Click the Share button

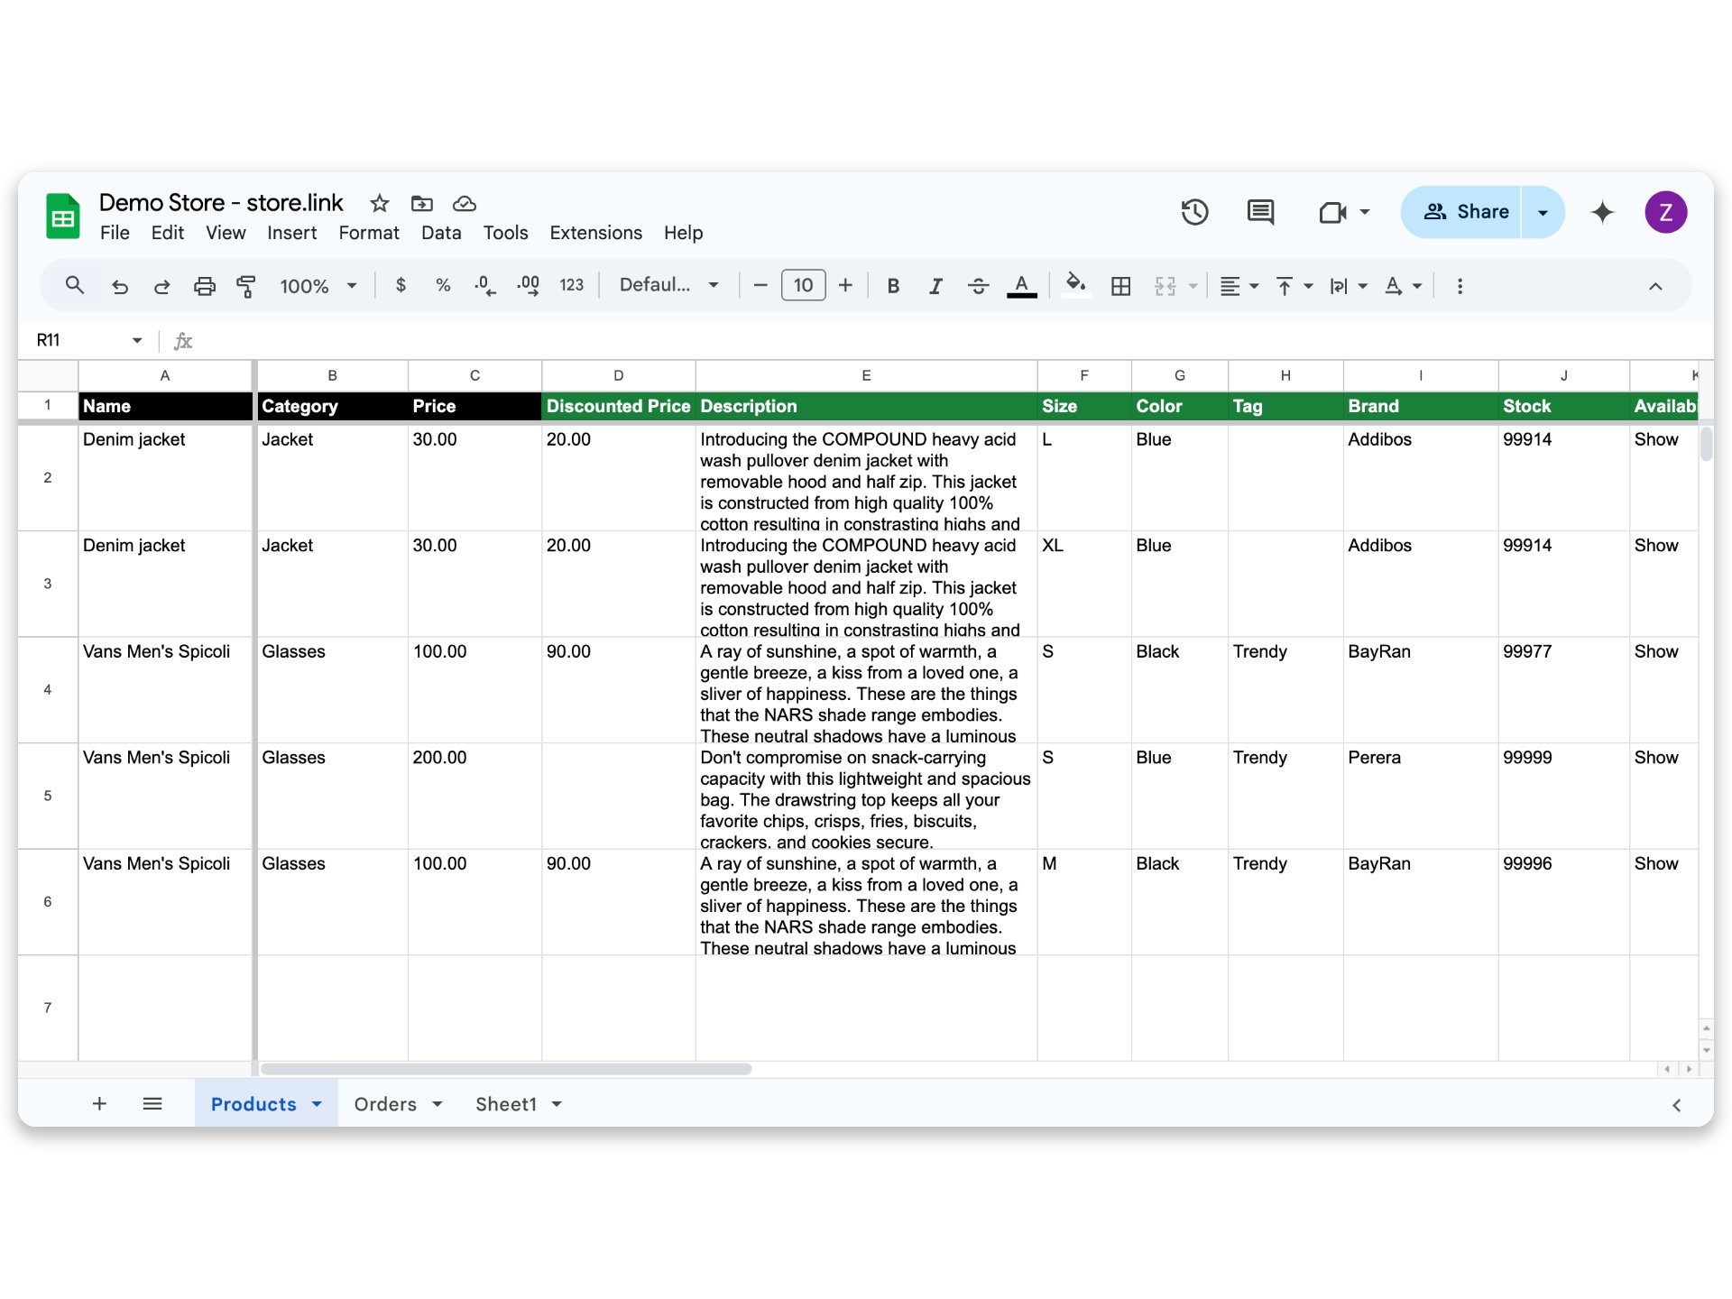click(x=1465, y=212)
